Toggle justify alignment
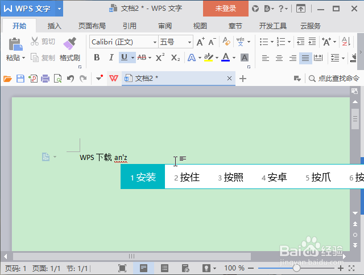 pyautogui.click(x=305, y=58)
